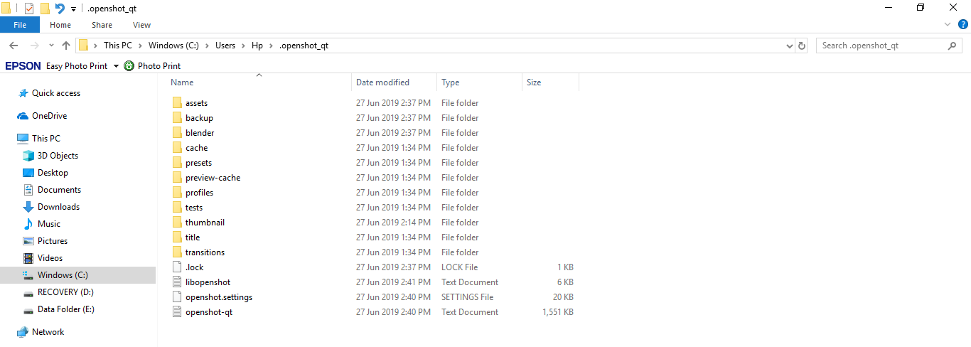Select Network in navigation pane
The height and width of the screenshot is (347, 971).
pos(48,332)
